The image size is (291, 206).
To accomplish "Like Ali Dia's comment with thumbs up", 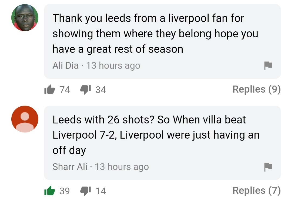I will 49,90.
